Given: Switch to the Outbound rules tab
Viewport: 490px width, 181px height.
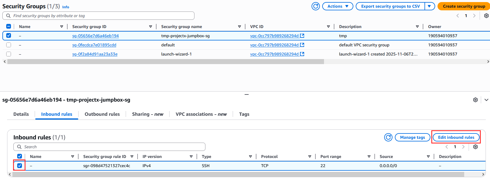Looking at the screenshot, I should 102,114.
